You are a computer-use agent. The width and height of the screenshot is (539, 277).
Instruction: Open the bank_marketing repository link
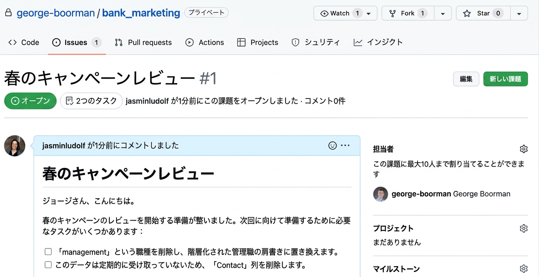(141, 13)
